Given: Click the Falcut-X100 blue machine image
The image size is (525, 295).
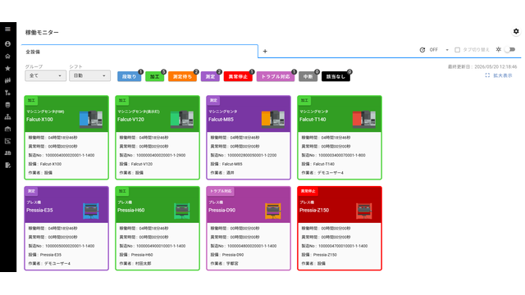Looking at the screenshot, I should click(x=91, y=119).
